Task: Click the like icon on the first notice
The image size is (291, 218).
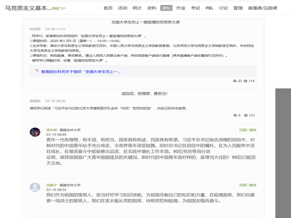Action: [x=235, y=81]
